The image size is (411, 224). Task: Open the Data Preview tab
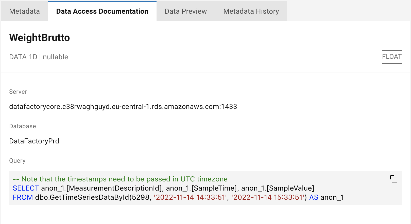(x=185, y=11)
